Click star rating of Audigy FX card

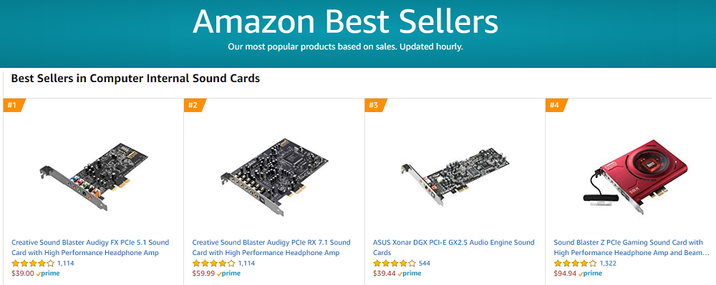pyautogui.click(x=33, y=263)
